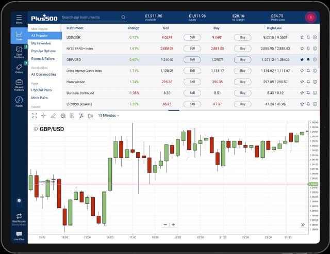Open the main hamburger Menu
The image size is (330, 254).
(x=19, y=19)
